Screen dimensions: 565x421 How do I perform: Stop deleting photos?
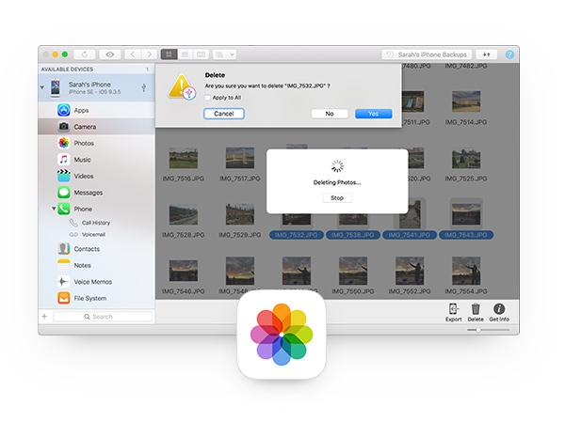click(337, 197)
